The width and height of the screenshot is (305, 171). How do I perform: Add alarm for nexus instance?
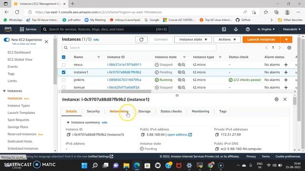point(286,65)
